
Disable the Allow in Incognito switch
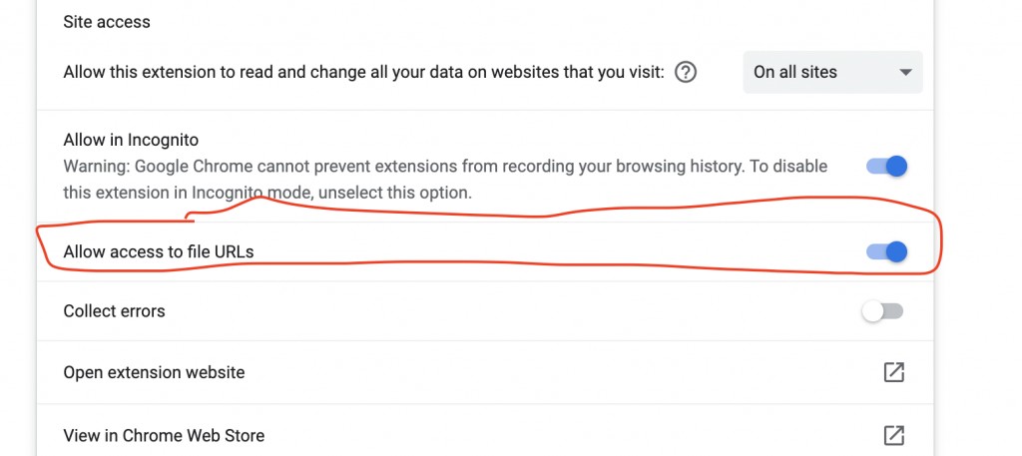pyautogui.click(x=886, y=166)
